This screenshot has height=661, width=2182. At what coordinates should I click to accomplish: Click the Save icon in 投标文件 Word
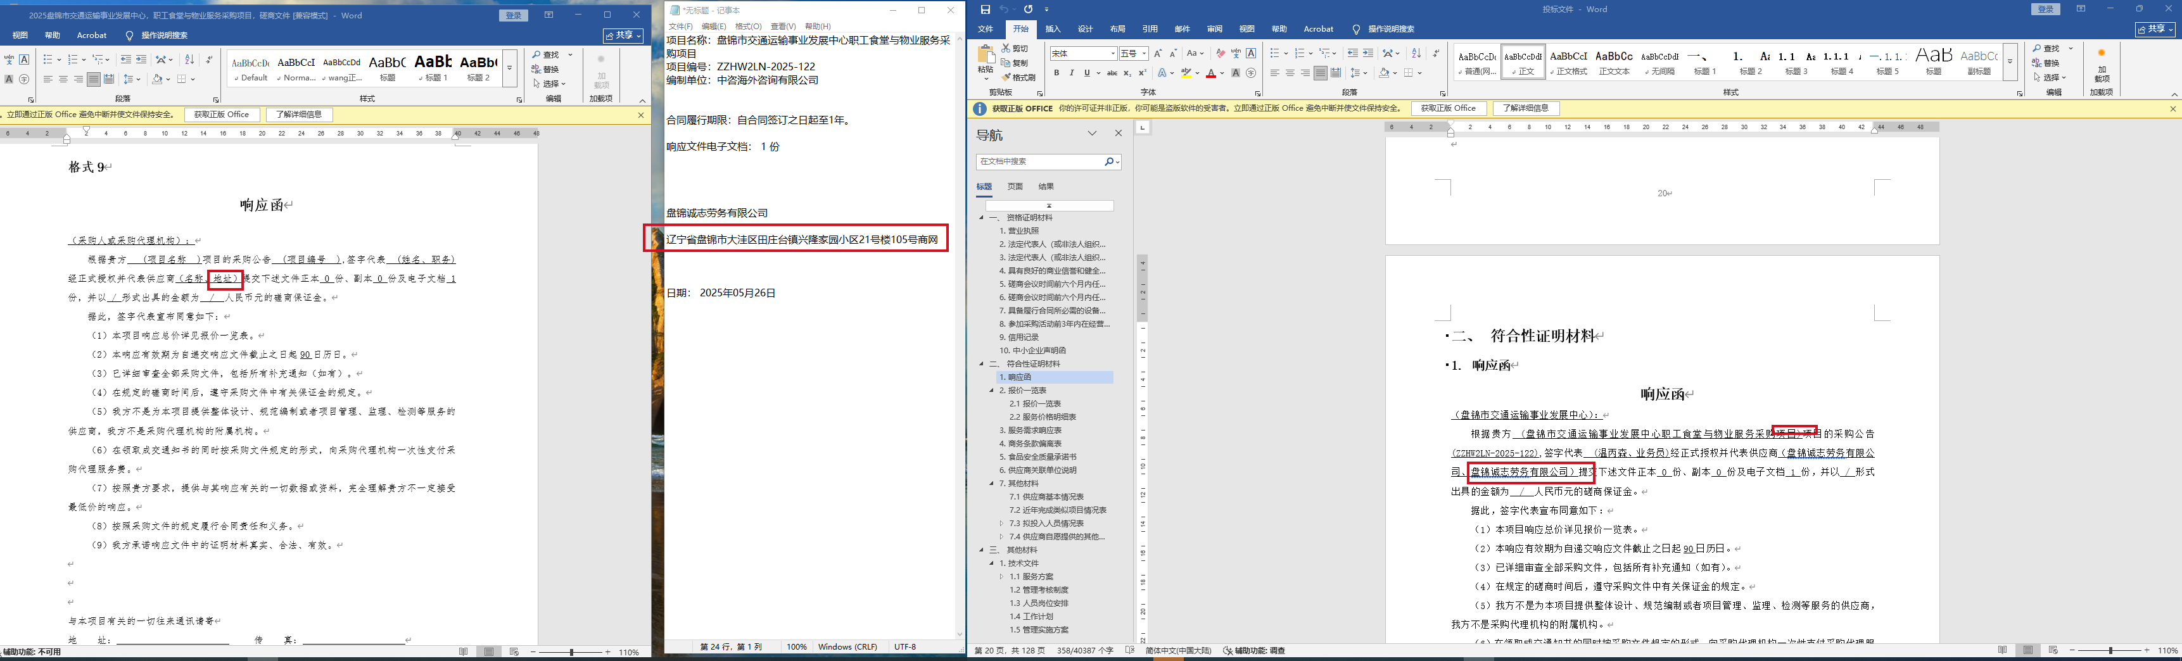(985, 9)
